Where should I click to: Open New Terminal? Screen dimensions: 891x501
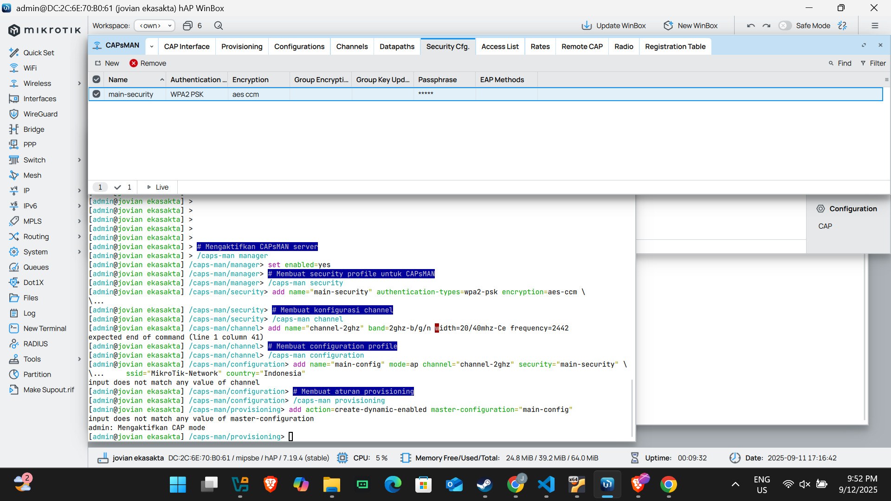tap(45, 328)
